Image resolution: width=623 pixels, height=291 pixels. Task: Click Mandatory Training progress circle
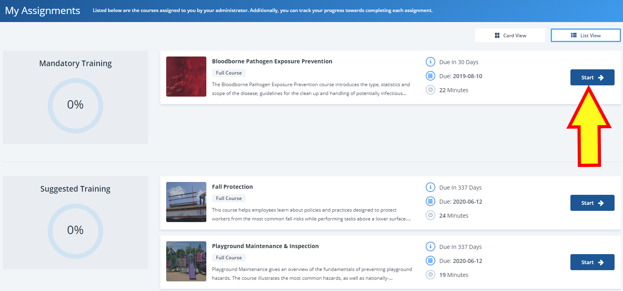(x=75, y=106)
